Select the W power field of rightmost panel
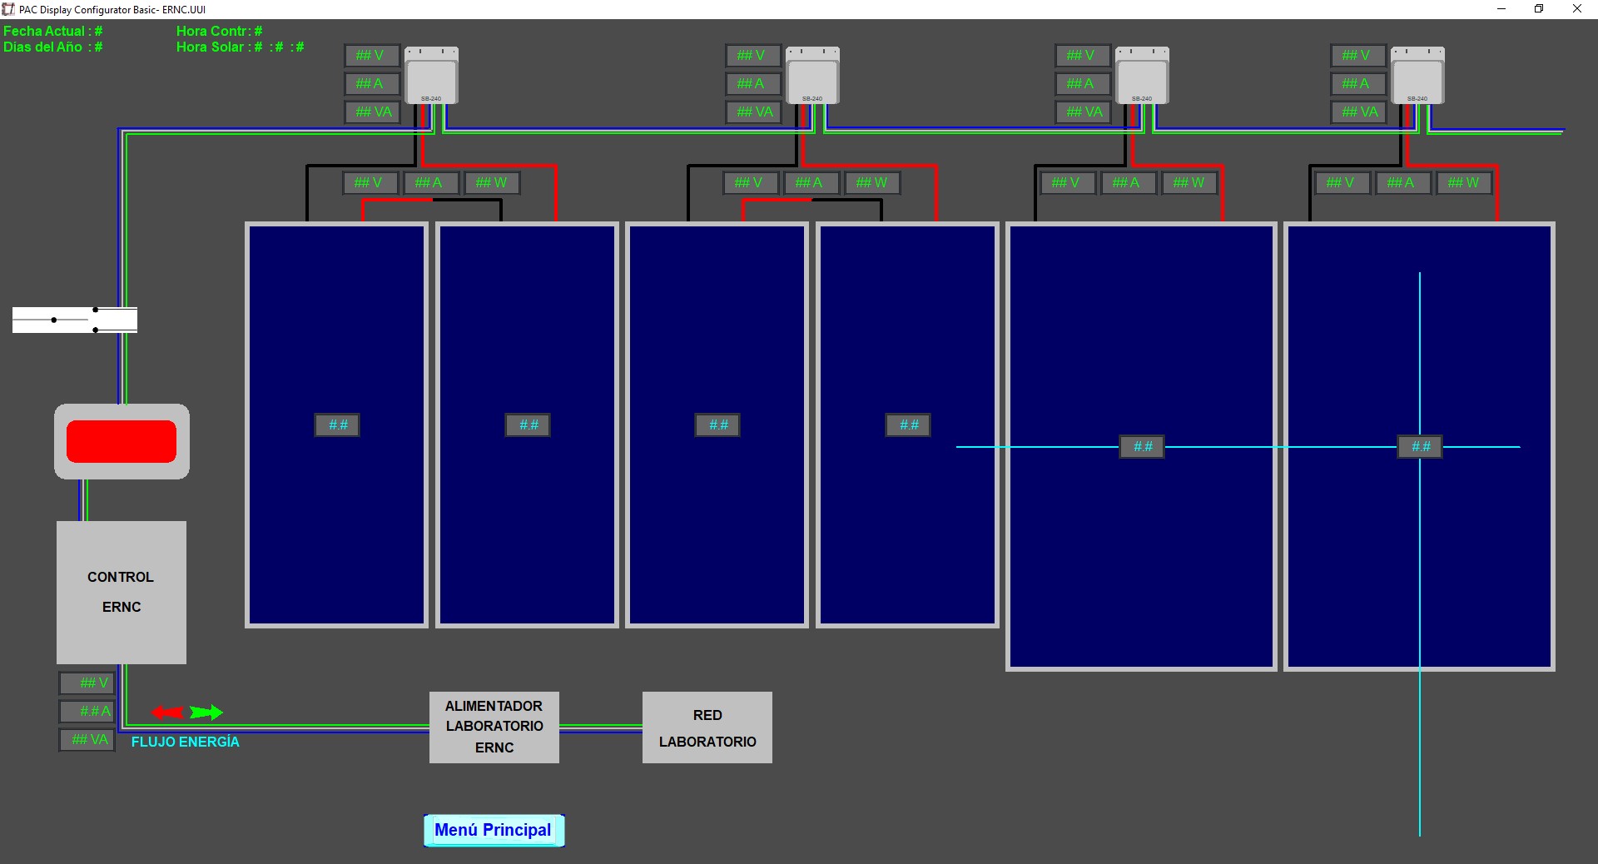The image size is (1598, 864). click(1463, 183)
